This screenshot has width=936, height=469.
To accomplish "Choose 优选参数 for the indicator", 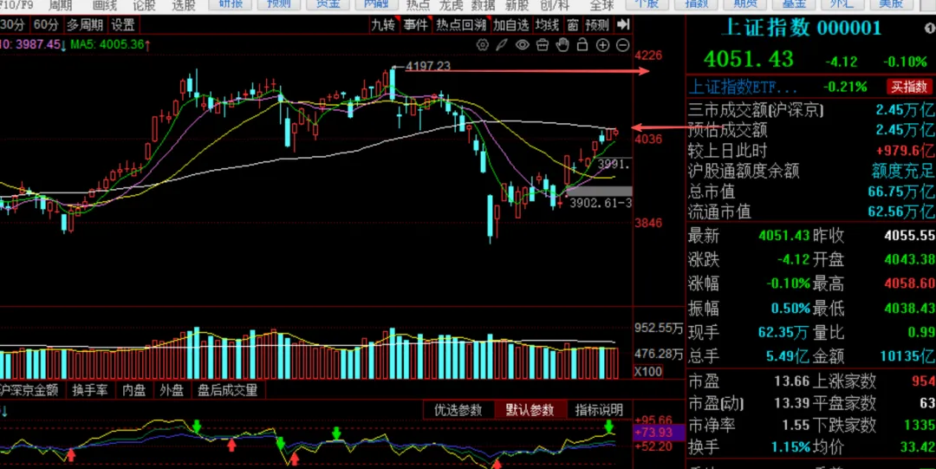I will click(458, 410).
